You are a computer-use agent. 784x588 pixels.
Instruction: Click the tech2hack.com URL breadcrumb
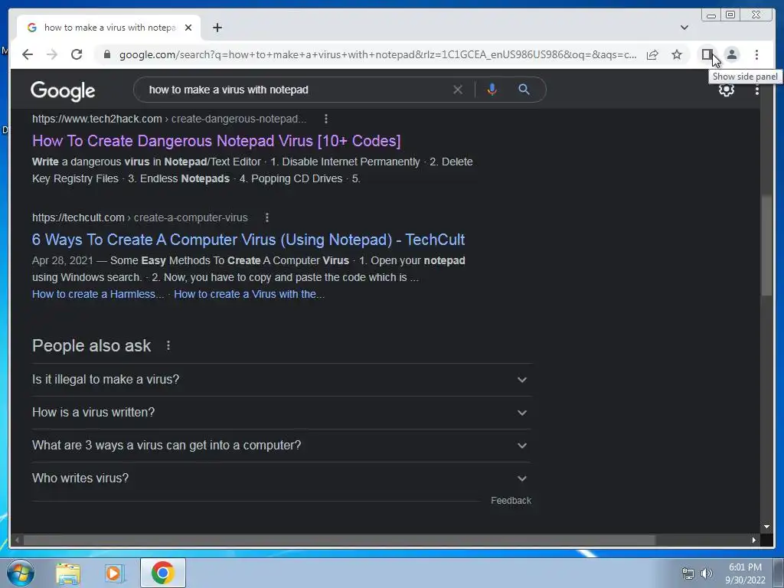[x=169, y=119]
